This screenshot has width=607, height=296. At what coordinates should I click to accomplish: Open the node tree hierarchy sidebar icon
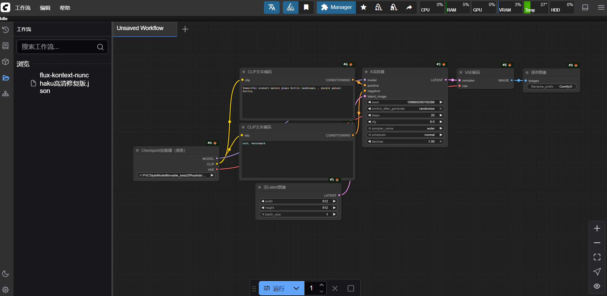pos(5,94)
